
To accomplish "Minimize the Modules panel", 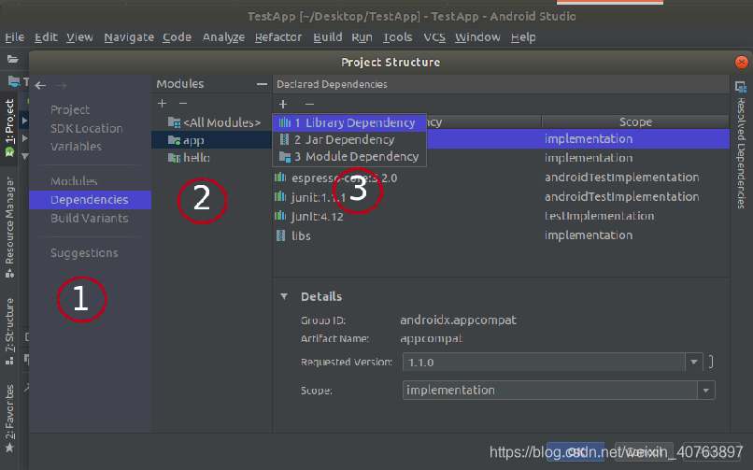I will coord(262,84).
